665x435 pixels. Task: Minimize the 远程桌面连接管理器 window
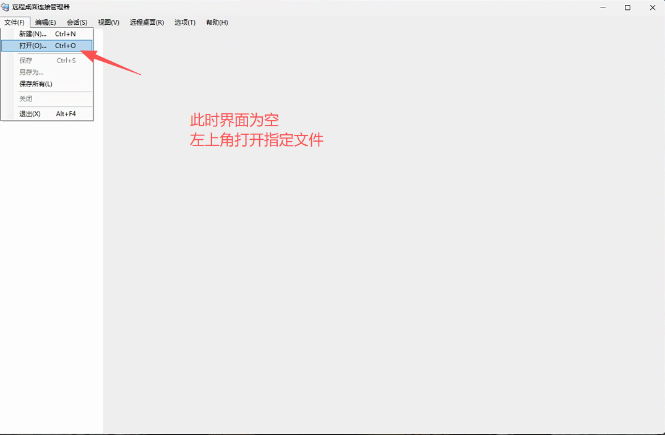coord(603,7)
